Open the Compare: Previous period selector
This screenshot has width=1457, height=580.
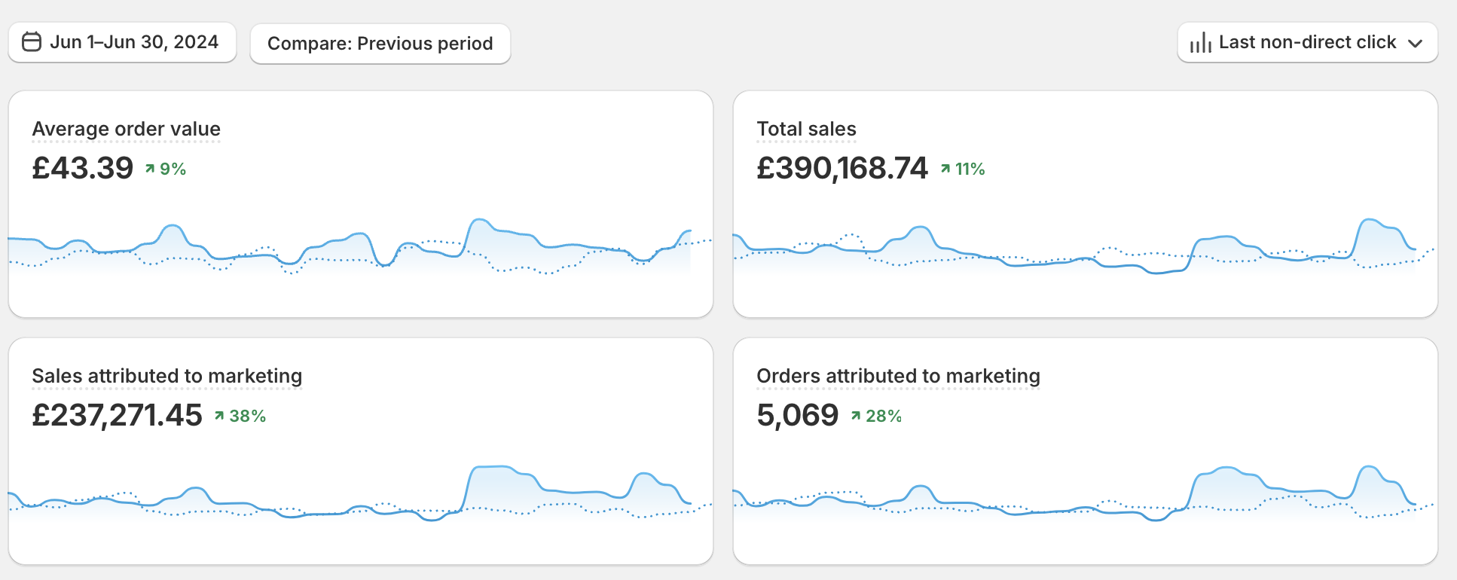380,44
